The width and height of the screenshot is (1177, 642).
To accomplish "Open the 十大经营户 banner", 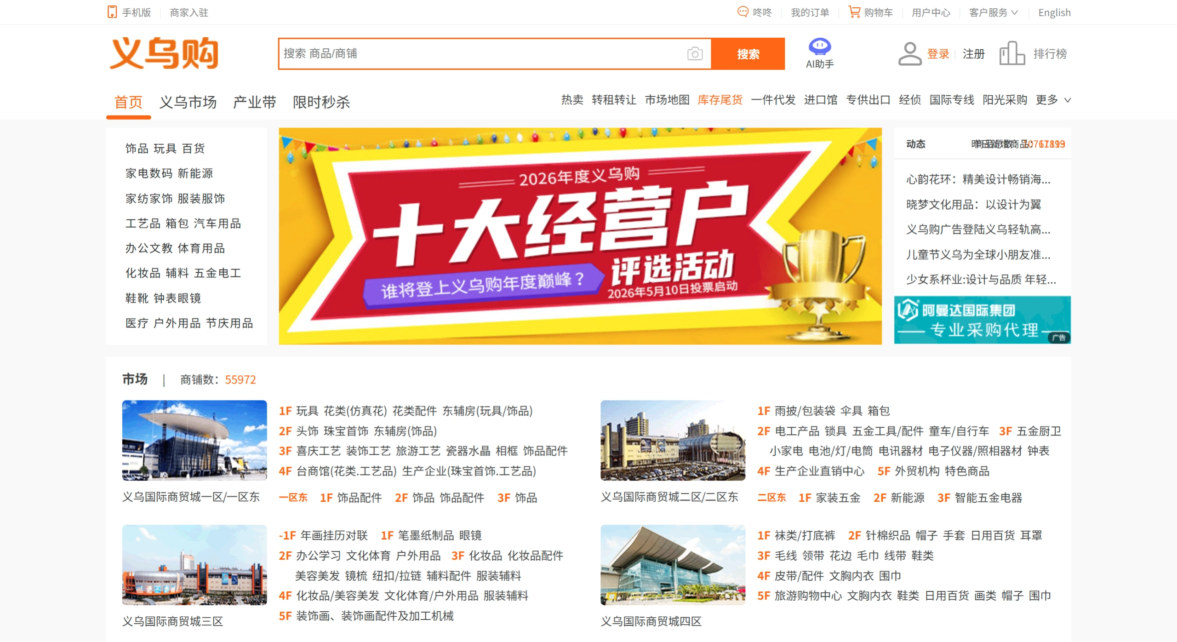I will coord(580,236).
